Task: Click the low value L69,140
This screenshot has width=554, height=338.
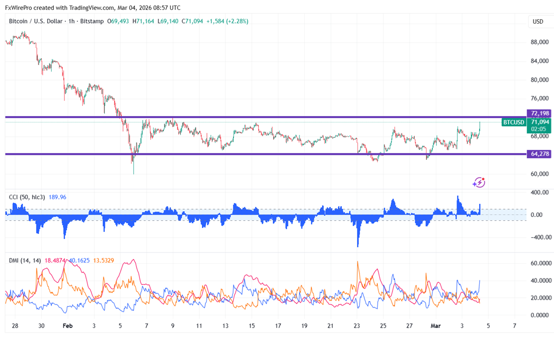Action: tap(168, 21)
